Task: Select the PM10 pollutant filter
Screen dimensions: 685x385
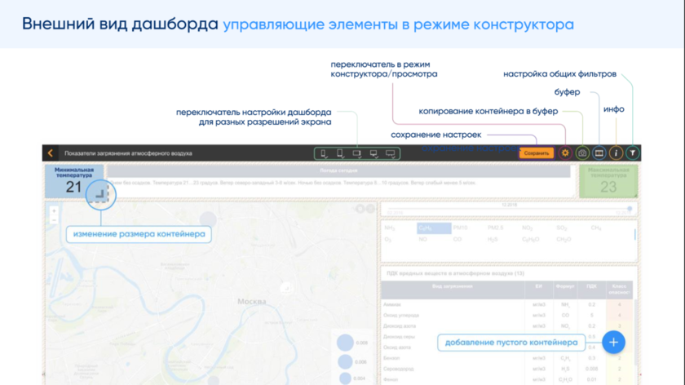Action: pos(460,228)
